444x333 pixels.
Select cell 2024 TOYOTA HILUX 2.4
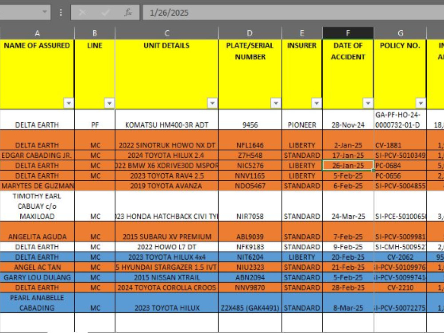click(167, 155)
